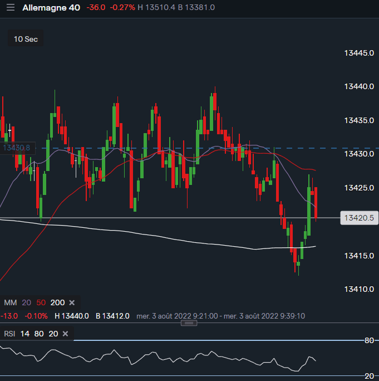Viewport: 379px width, 381px height.
Task: Click the 13425.0 price axis label
Action: [359, 188]
